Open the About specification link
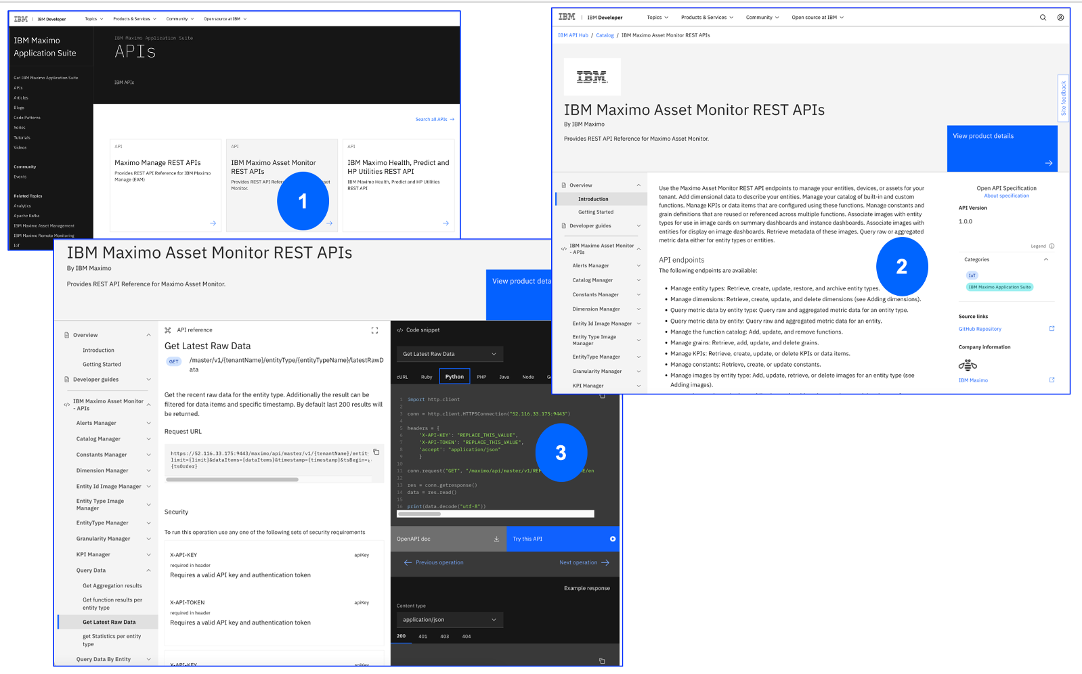This screenshot has height=674, width=1082. click(1006, 196)
